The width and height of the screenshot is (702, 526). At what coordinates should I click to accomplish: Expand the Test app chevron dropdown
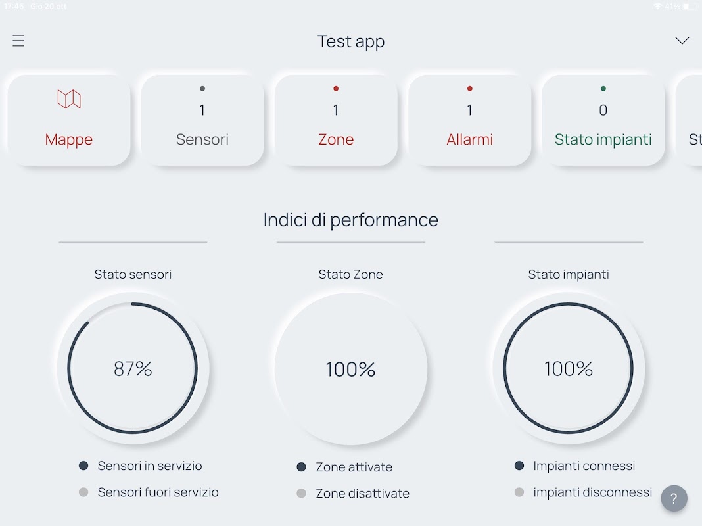682,41
